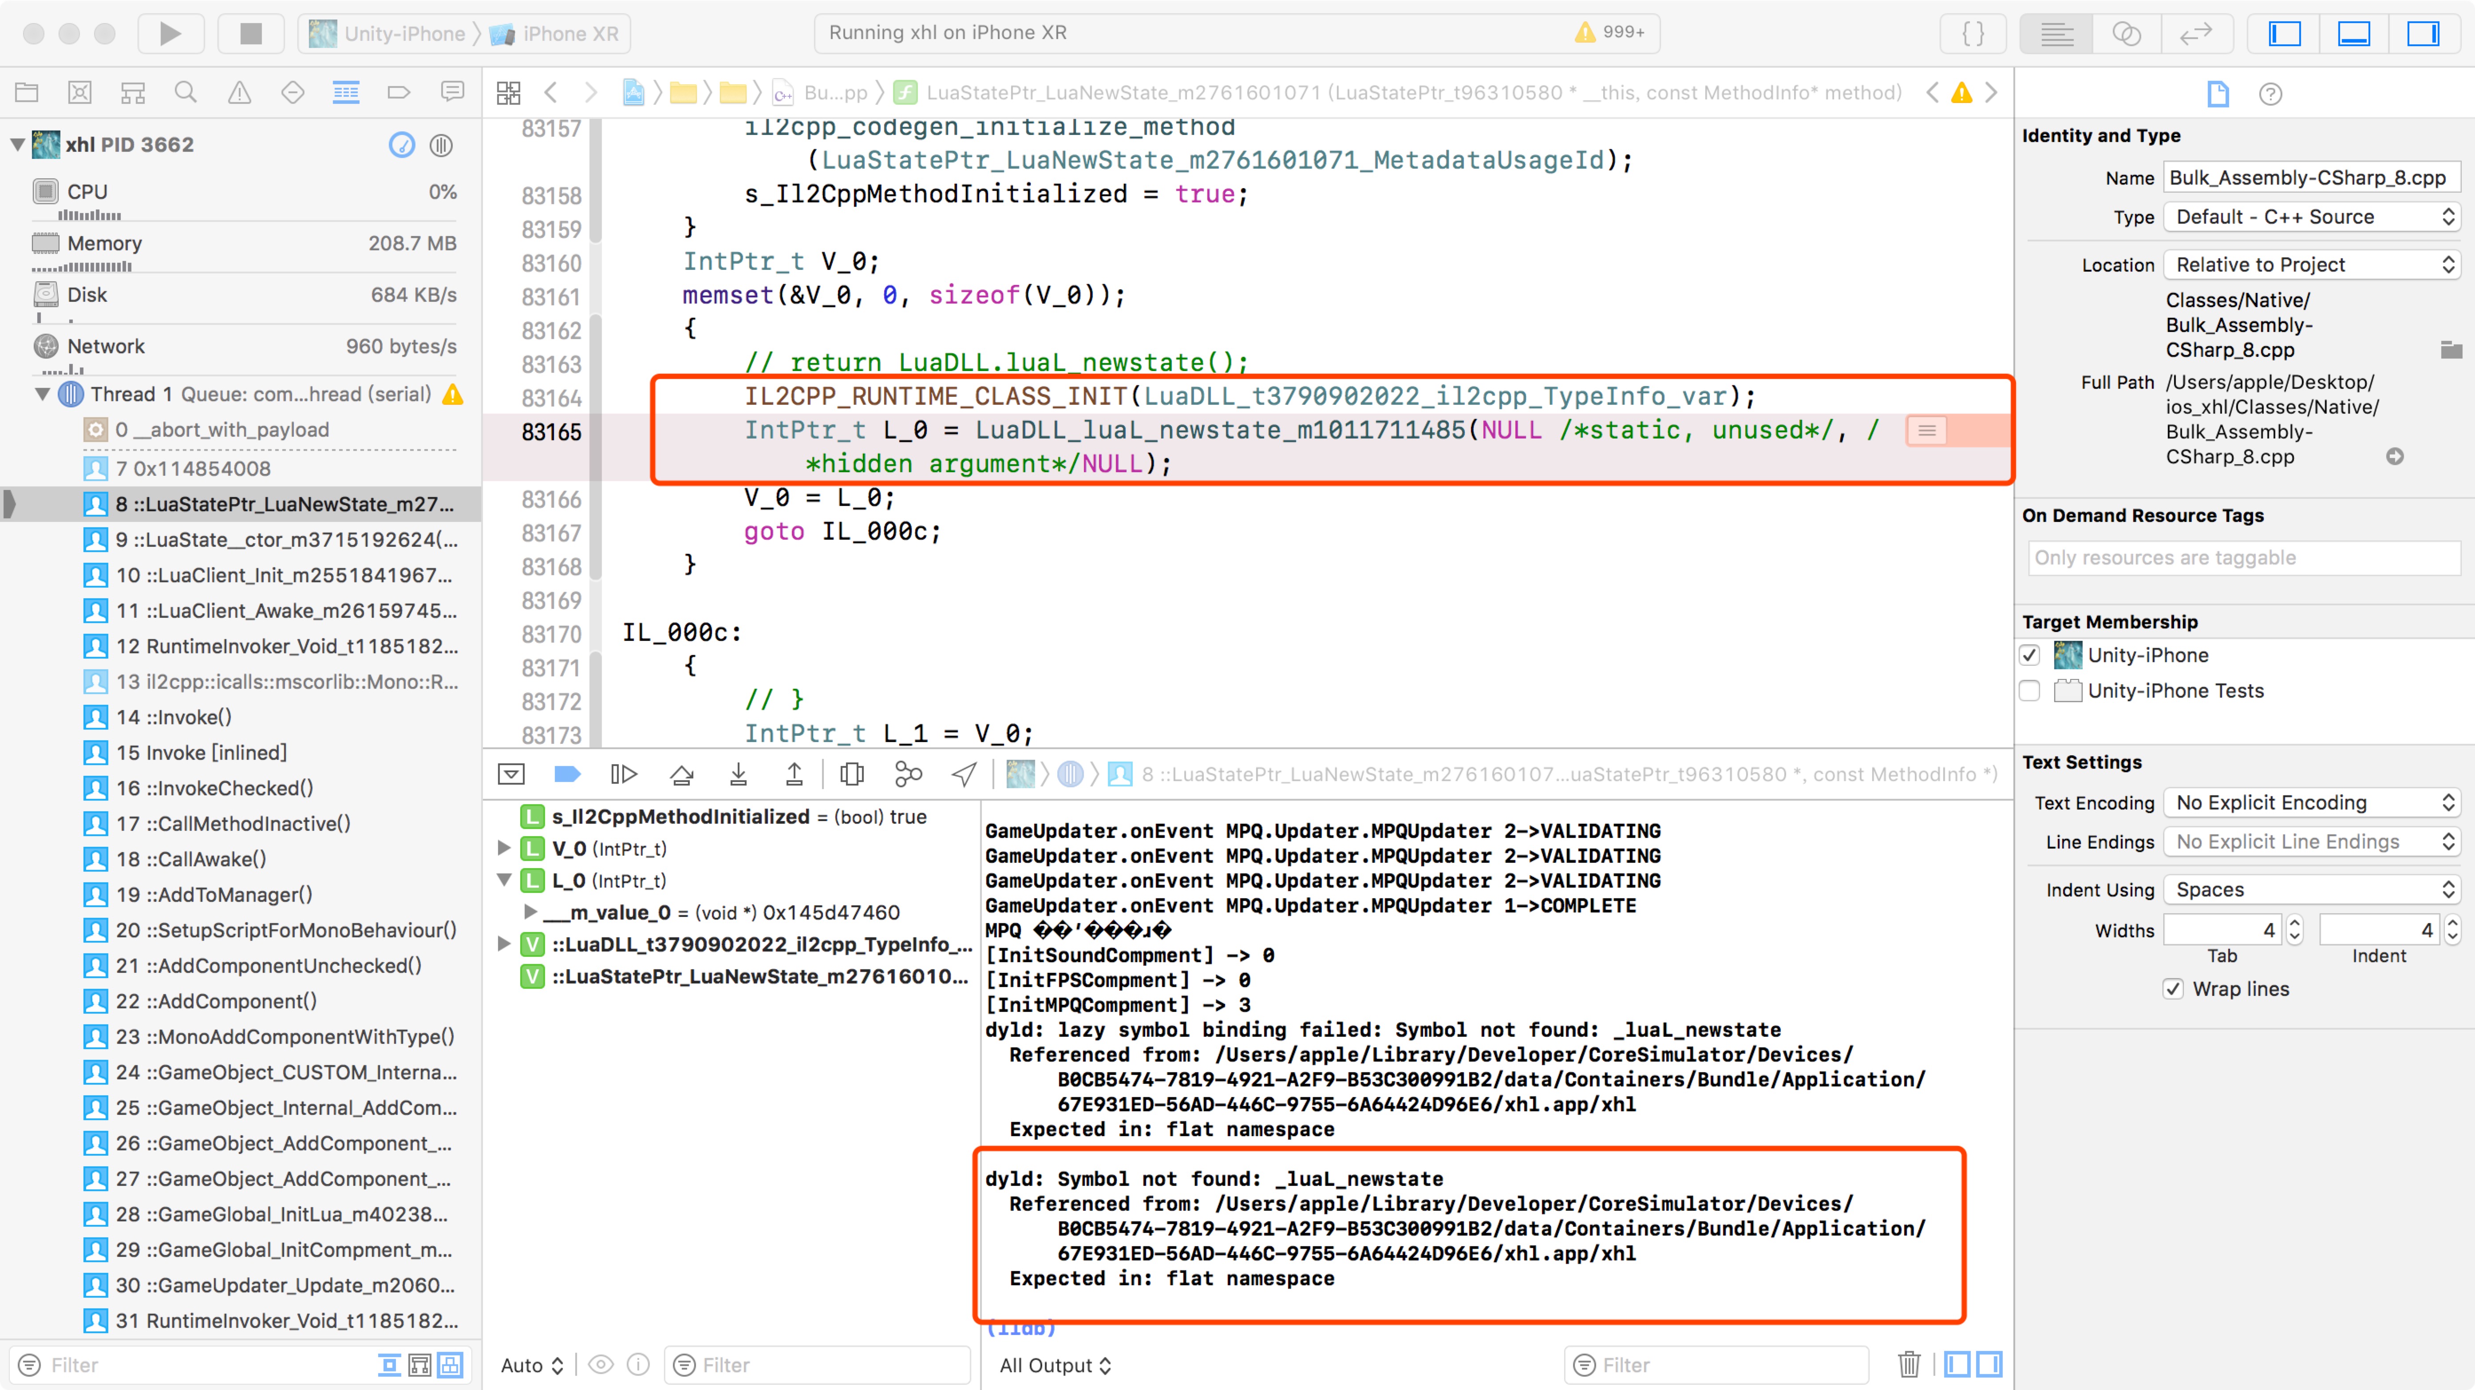Screen dimensions: 2475x1390
Task: Click the related items grid icon
Action: (508, 93)
